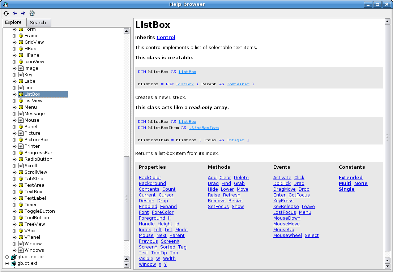Open the .ListBoxItem link

204,128
